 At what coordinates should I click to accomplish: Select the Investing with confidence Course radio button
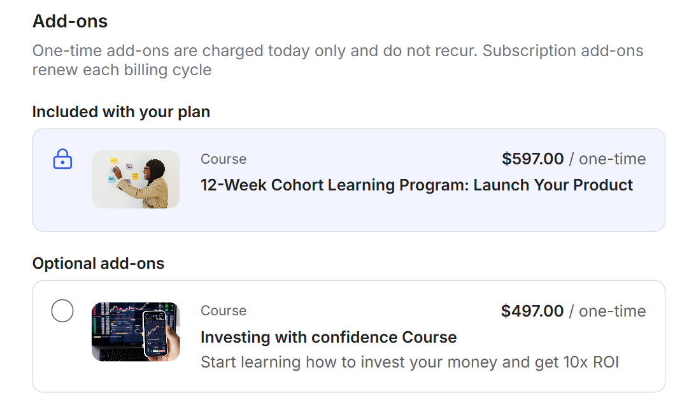(62, 311)
